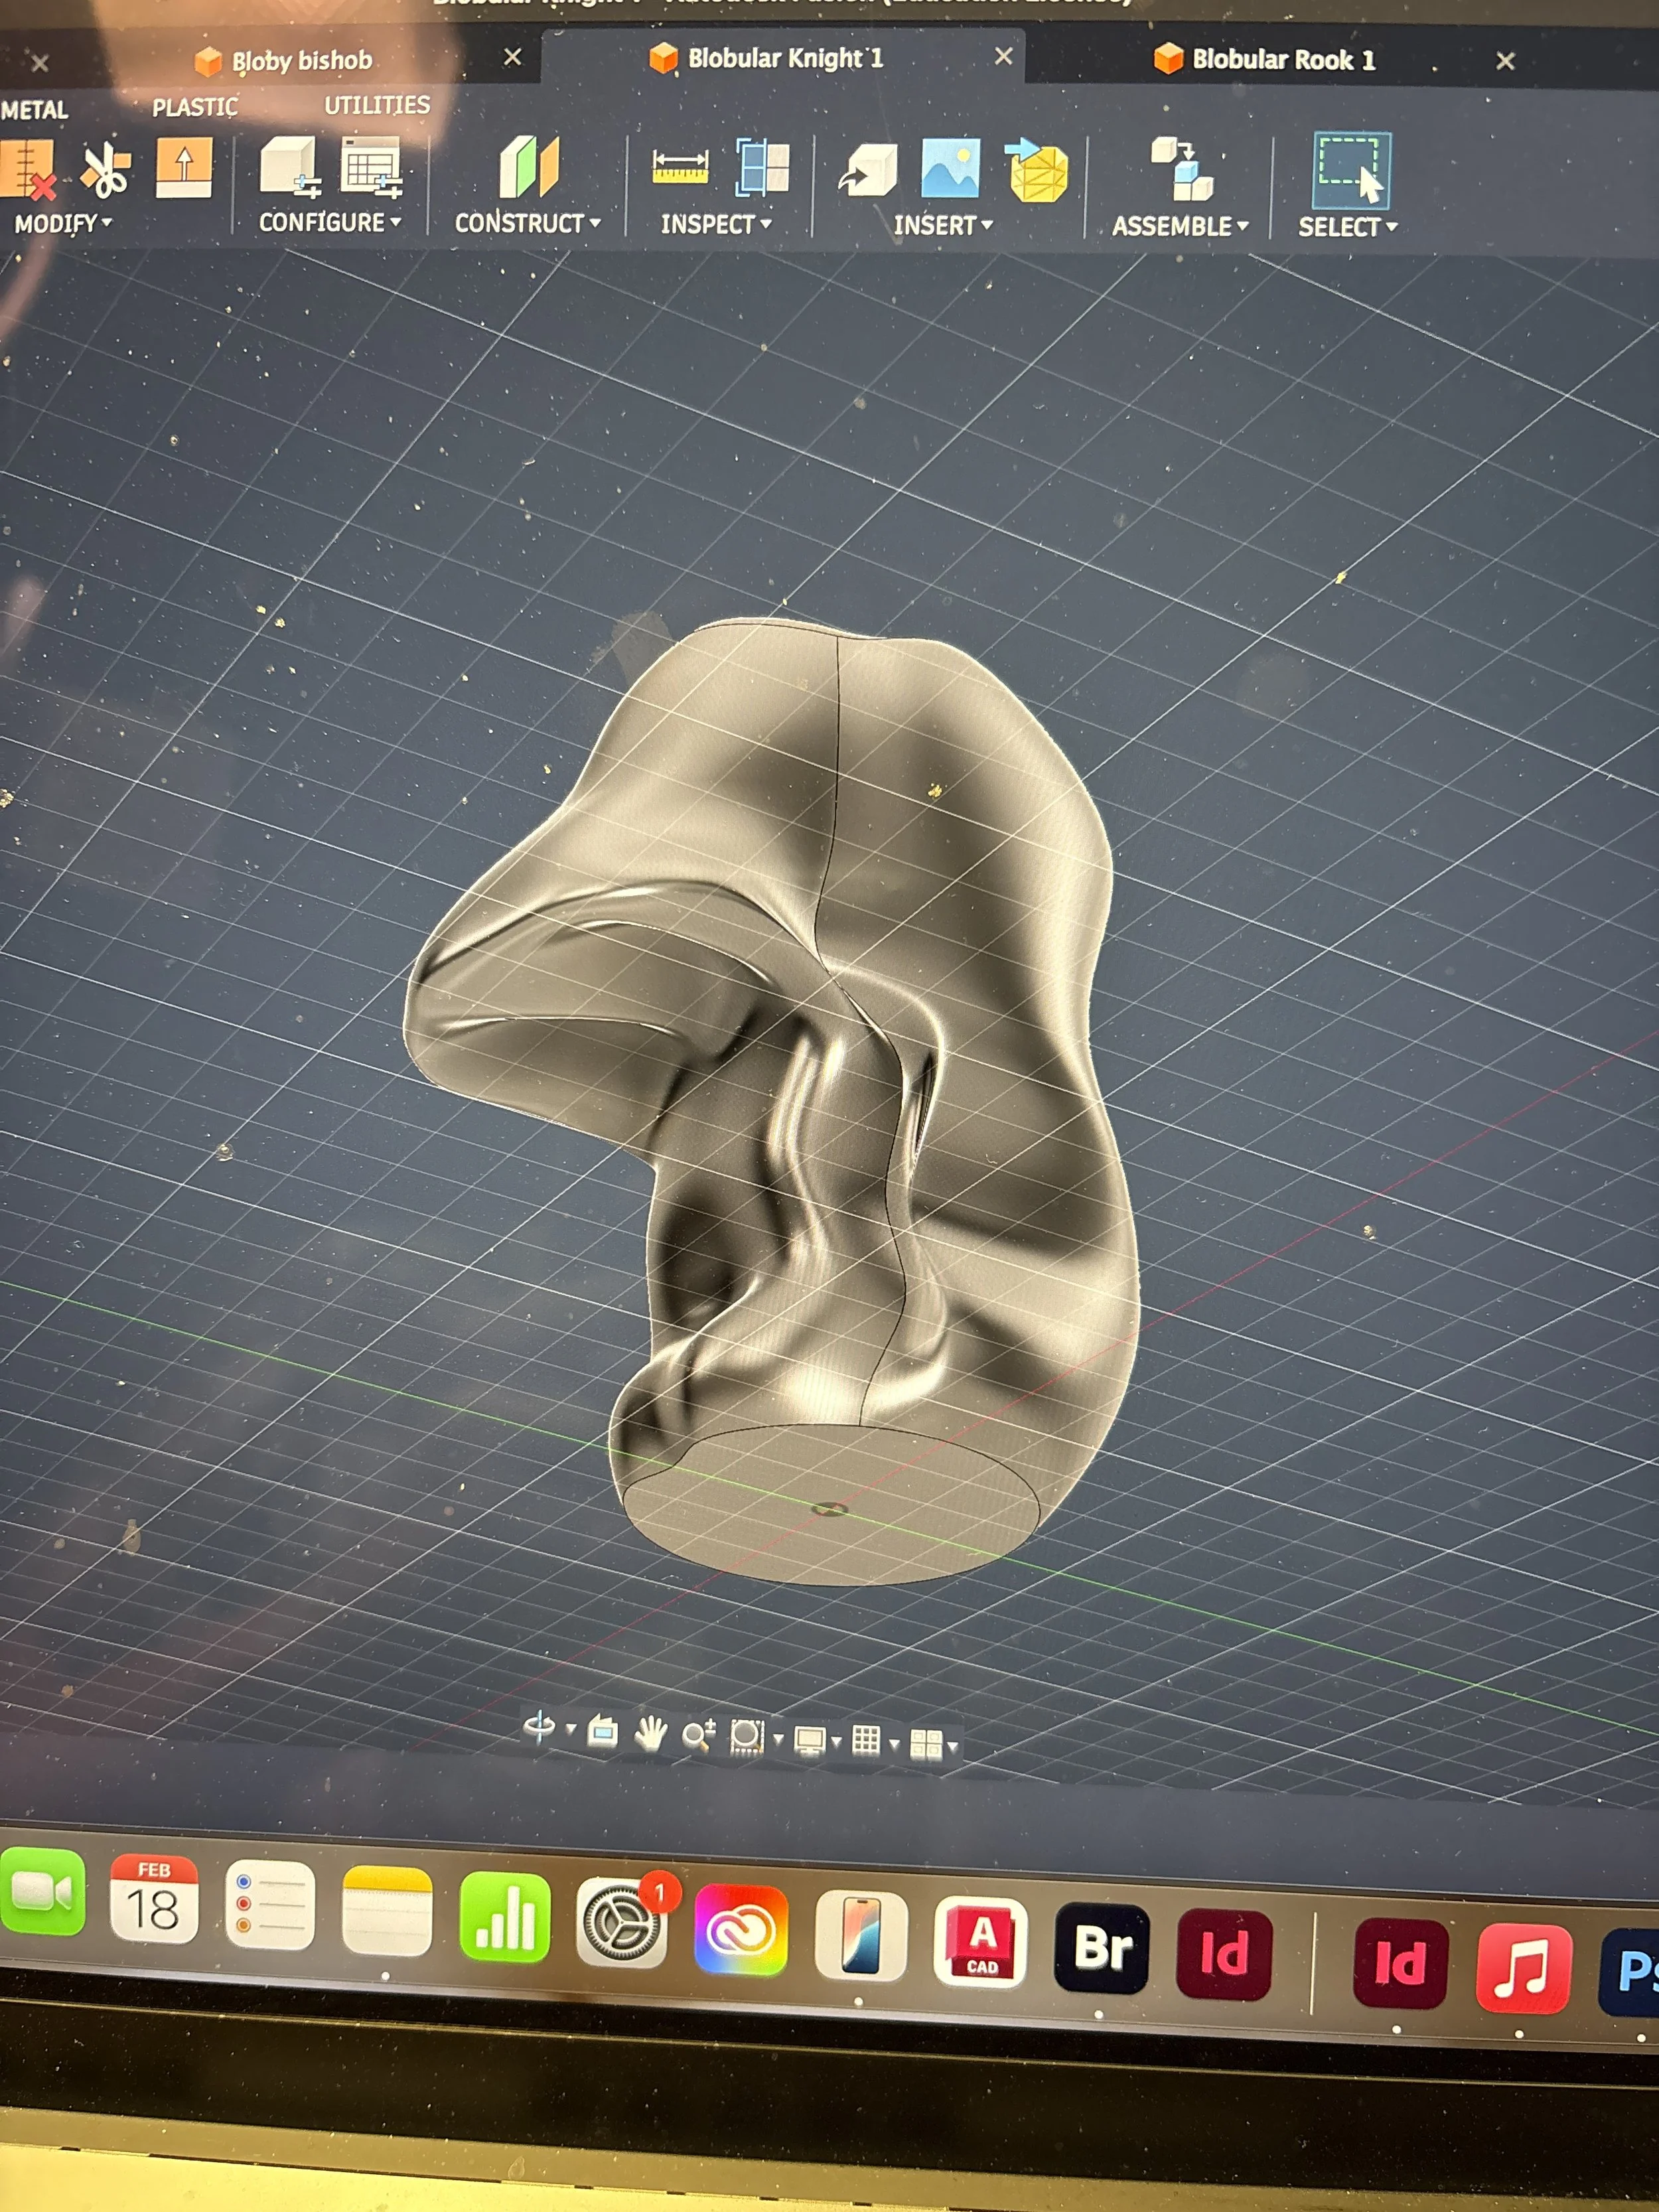Click the Orbit navigation tool
Image resolution: width=1659 pixels, height=2212 pixels.
click(x=539, y=1727)
